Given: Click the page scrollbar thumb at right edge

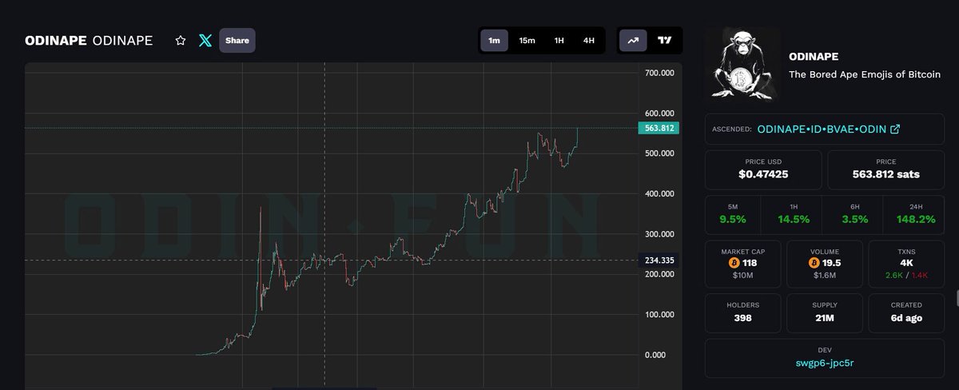Looking at the screenshot, I should pyautogui.click(x=956, y=299).
